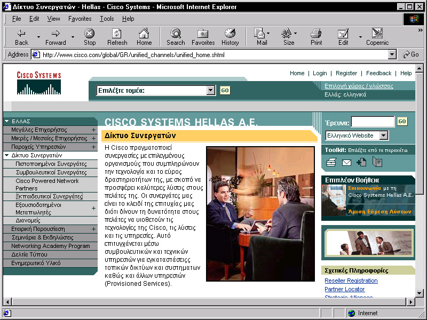Screen dimensions: 427x320
Task: Open the Edit button dropdown arrow
Action: (360, 37)
